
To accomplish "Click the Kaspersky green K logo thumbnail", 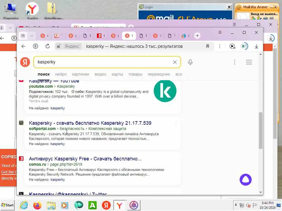I will [x=165, y=91].
